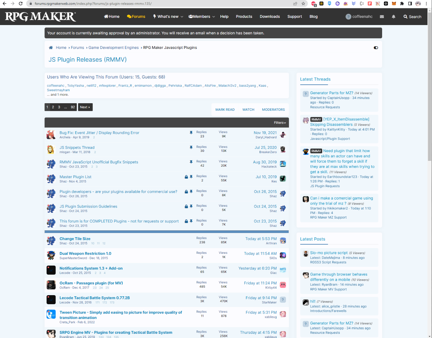
Task: Click the MODERATORS button
Action: point(273,110)
